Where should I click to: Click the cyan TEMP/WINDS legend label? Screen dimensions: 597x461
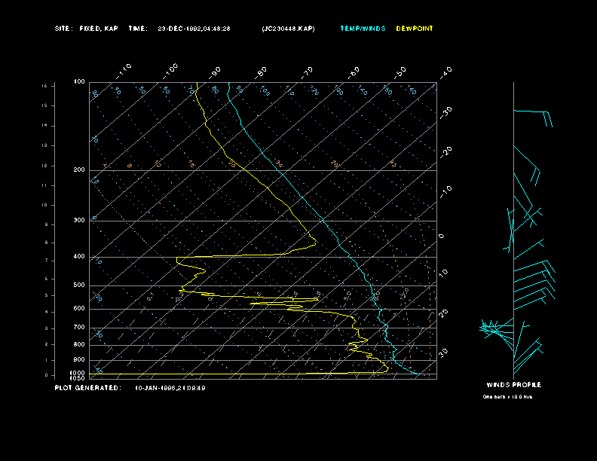363,29
